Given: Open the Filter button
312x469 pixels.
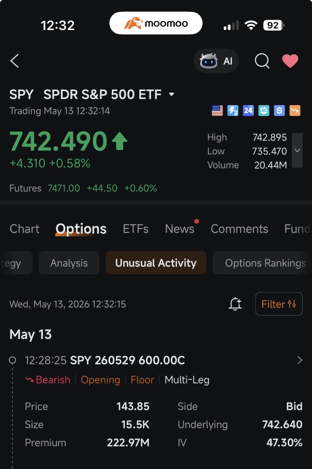Looking at the screenshot, I should (279, 304).
